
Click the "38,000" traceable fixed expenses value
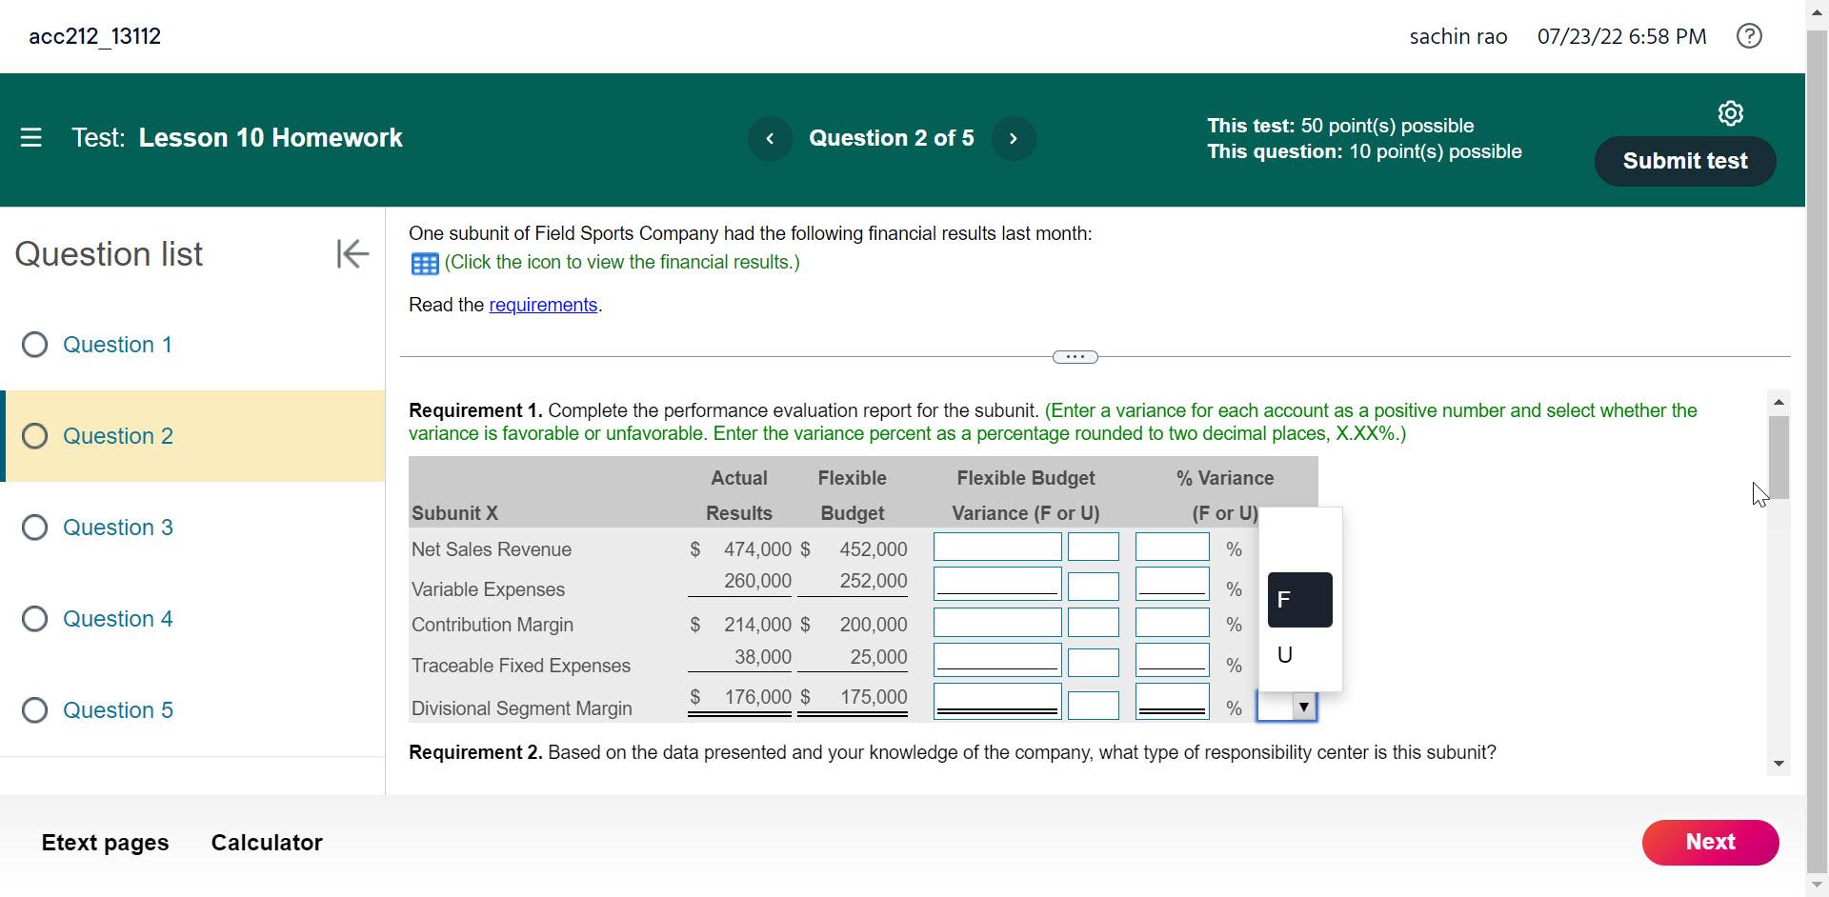(763, 657)
